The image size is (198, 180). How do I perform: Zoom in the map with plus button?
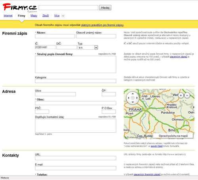(x=181, y=95)
